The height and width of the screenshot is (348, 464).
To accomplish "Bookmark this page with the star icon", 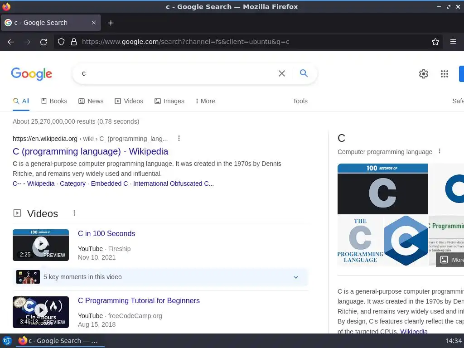I will click(435, 42).
